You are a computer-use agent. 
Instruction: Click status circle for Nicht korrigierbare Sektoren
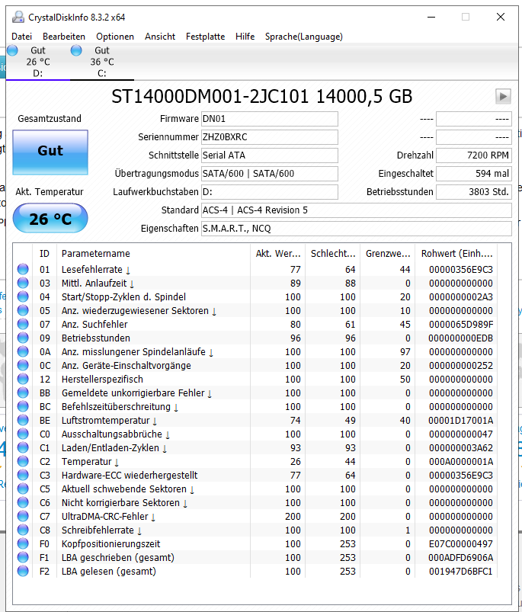23,502
